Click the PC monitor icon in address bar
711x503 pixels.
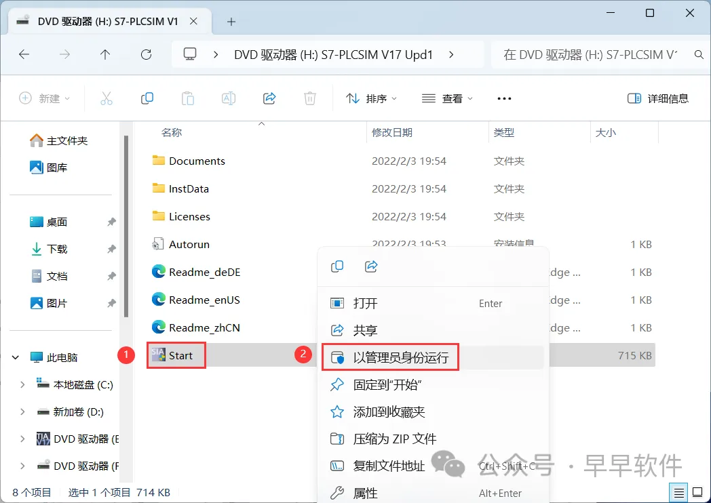click(190, 54)
